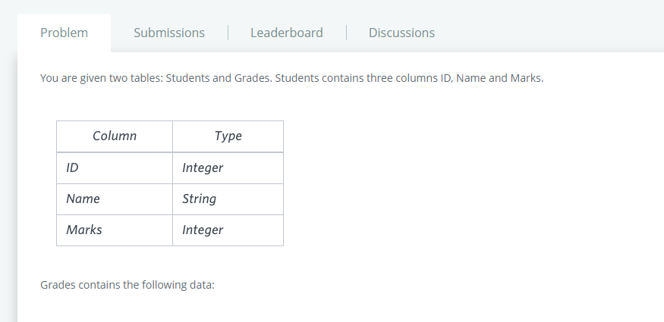
Task: Open the Leaderboard tab
Action: coord(286,33)
